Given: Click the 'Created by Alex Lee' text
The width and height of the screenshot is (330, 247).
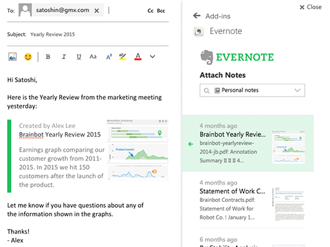Looking at the screenshot, I should click(x=47, y=125).
